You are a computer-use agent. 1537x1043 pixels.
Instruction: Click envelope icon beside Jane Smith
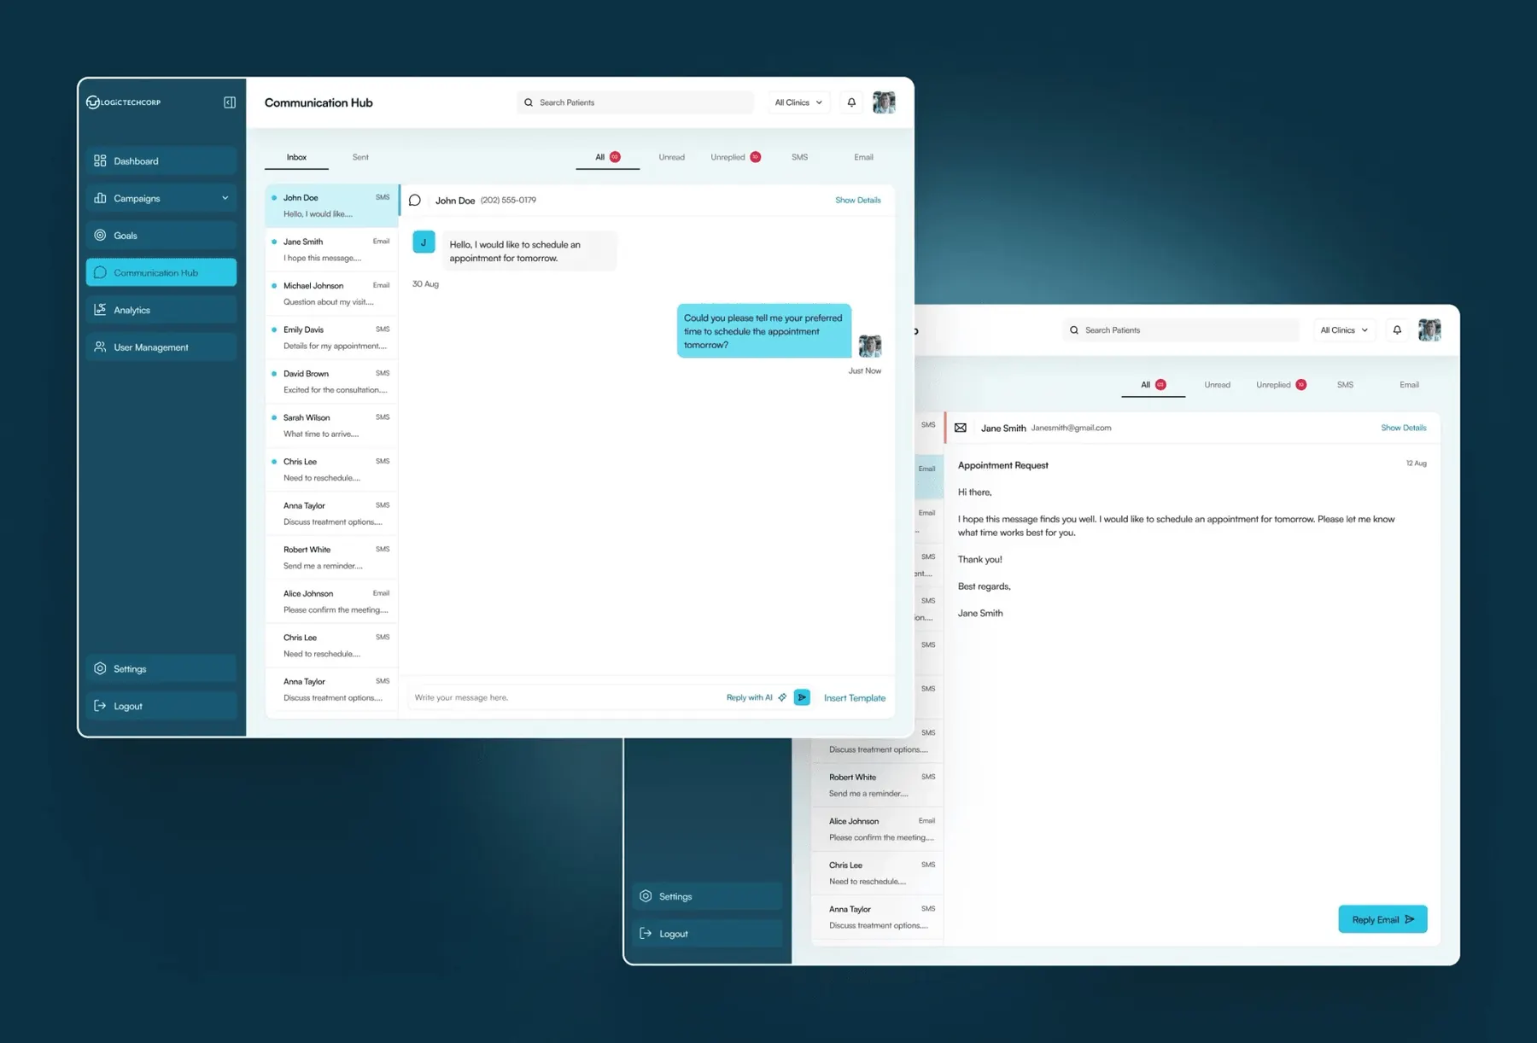coord(961,428)
